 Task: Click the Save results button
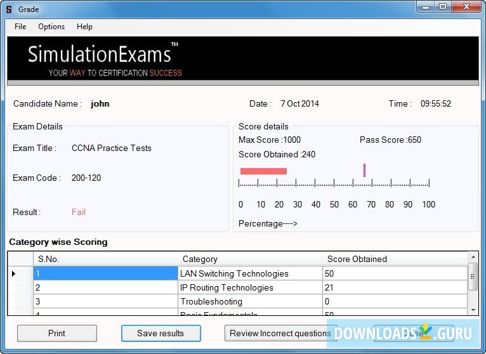pyautogui.click(x=161, y=333)
